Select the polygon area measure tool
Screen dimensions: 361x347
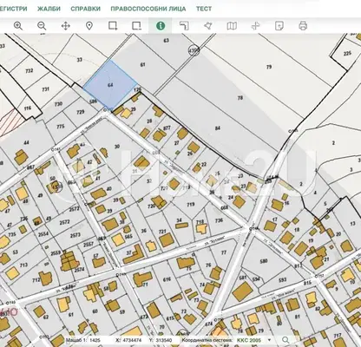pyautogui.click(x=207, y=26)
